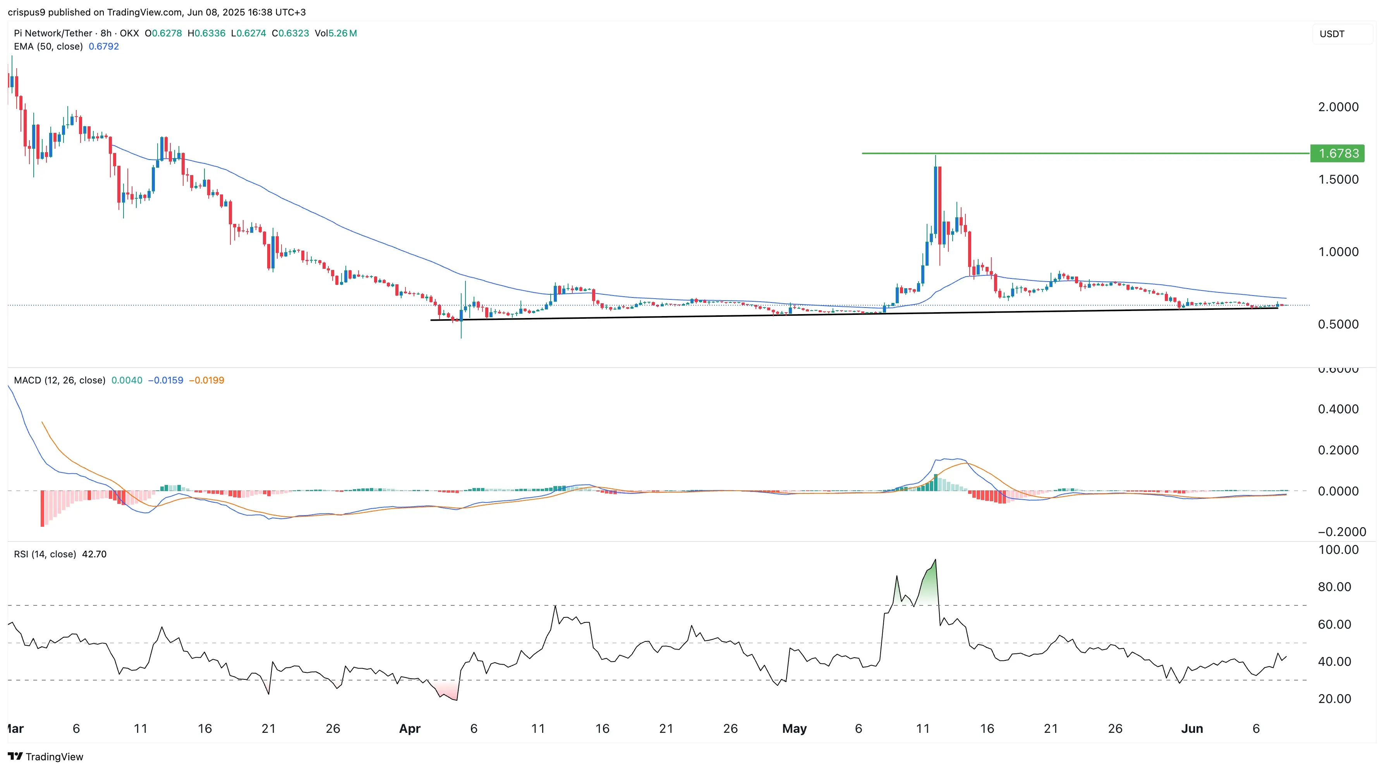Click the green 1.6783 price label
This screenshot has height=770, width=1384.
coord(1337,154)
